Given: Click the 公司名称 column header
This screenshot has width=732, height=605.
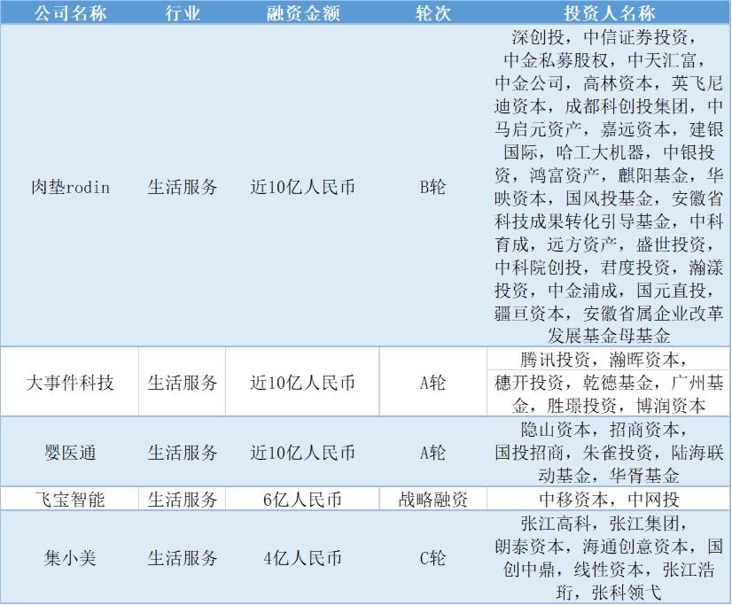Looking at the screenshot, I should click(70, 13).
